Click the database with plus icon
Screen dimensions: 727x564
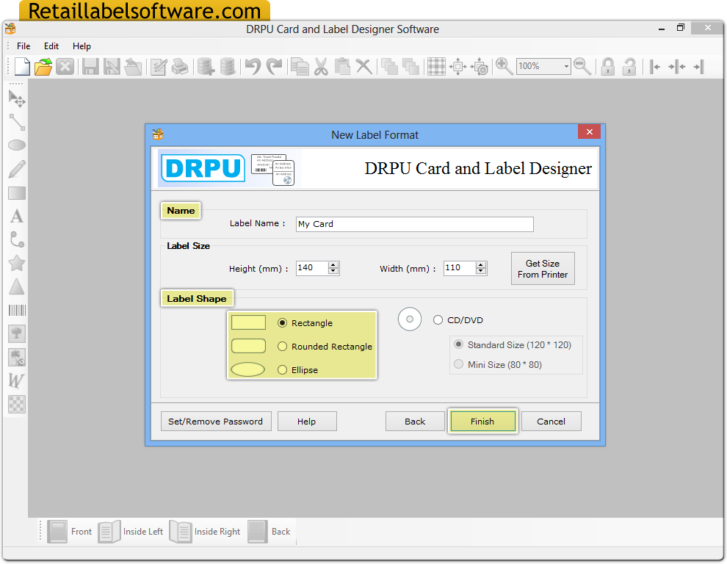click(206, 66)
